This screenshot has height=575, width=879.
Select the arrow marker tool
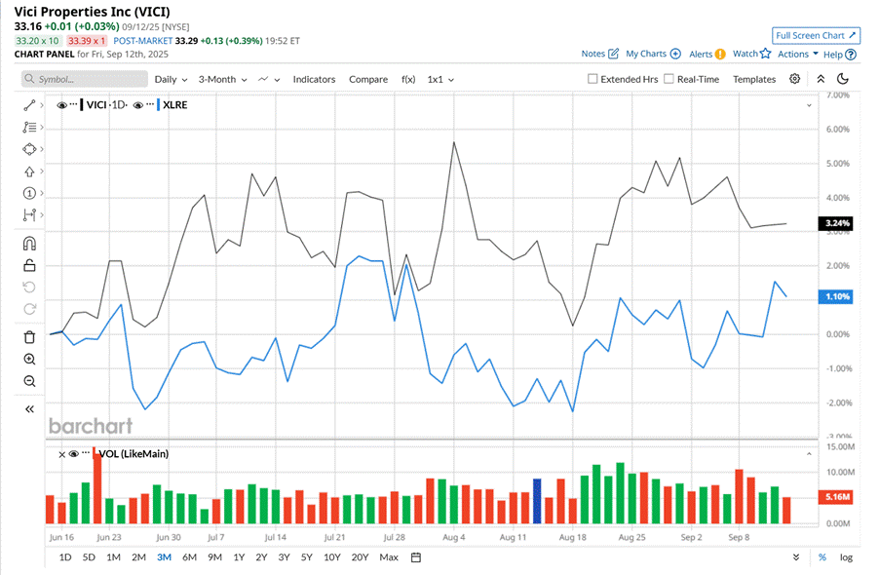point(29,172)
